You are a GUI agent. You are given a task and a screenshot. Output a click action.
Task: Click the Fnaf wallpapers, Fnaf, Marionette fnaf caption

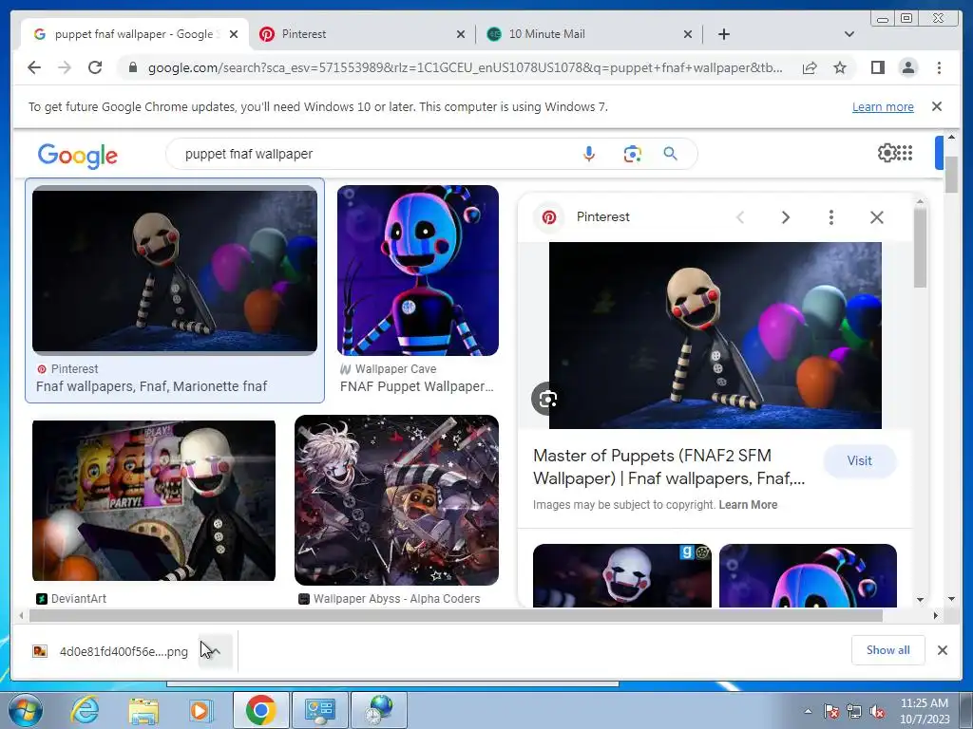[151, 386]
